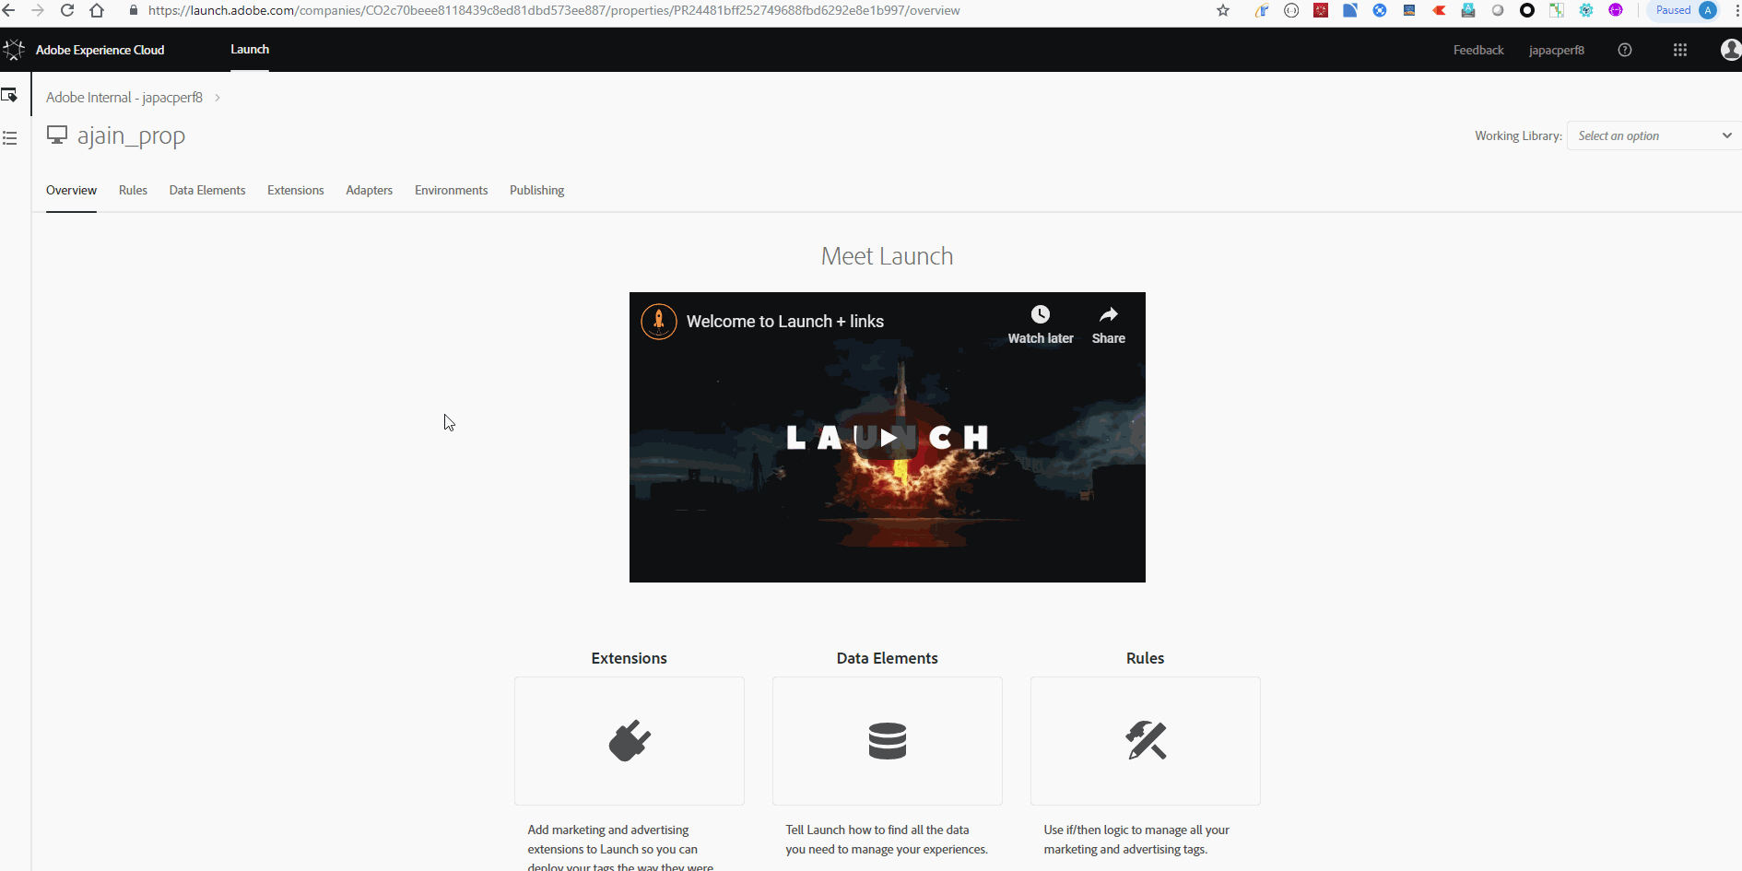Viewport: 1742px width, 871px height.
Task: Go forward with the browser forward arrow
Action: 38,11
